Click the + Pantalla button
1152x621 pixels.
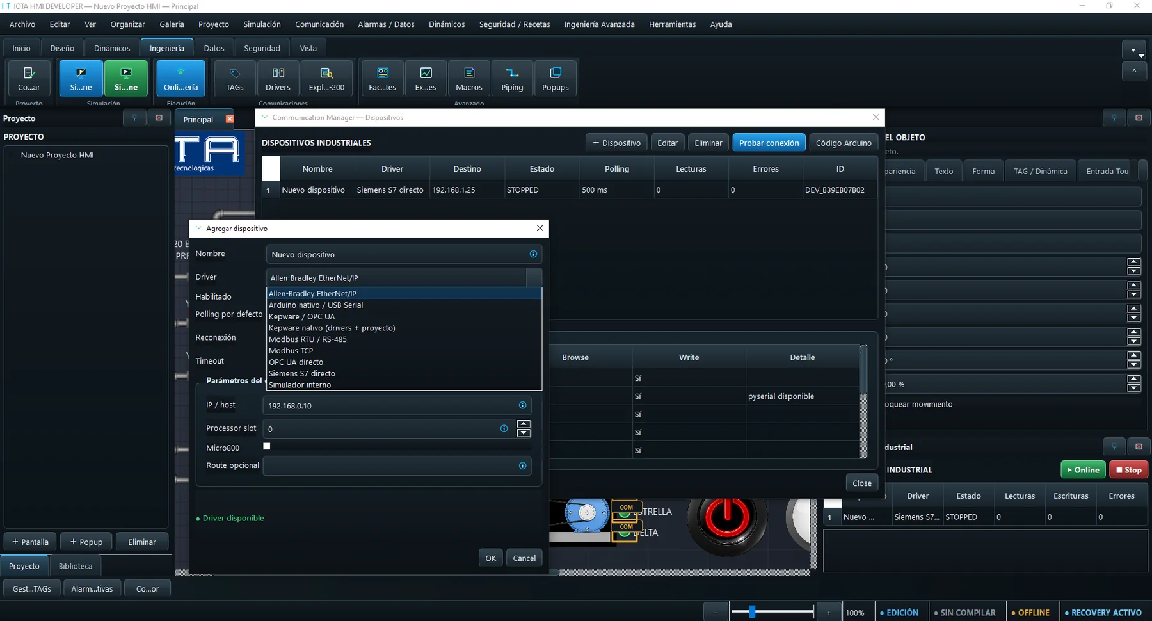[30, 542]
